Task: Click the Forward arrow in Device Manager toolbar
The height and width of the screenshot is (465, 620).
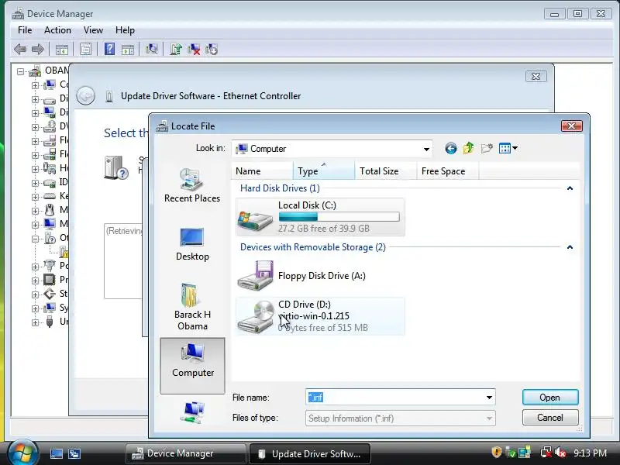Action: 37,50
